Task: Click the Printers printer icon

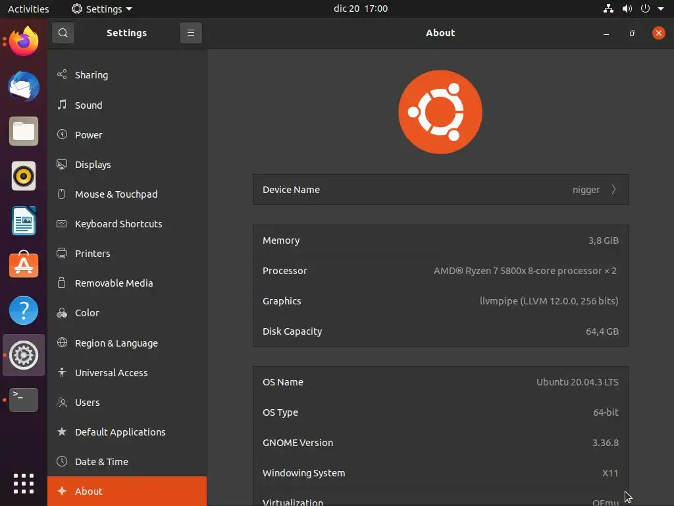Action: pos(62,254)
